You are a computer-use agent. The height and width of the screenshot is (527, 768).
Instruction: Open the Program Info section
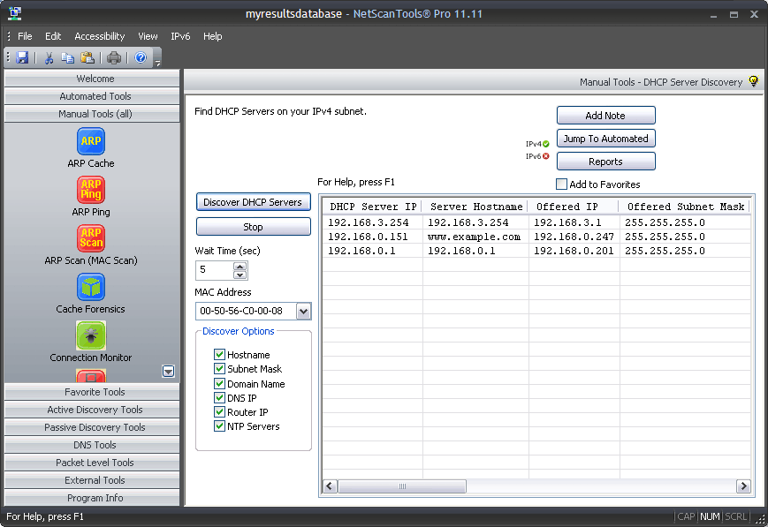coord(92,498)
